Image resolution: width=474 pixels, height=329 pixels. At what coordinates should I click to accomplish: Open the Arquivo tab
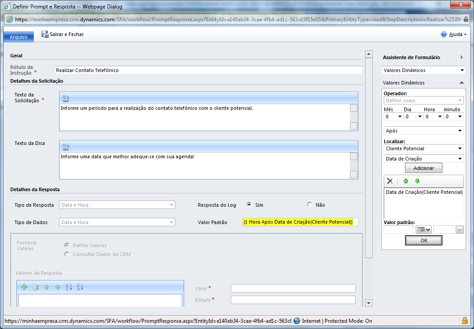[19, 37]
